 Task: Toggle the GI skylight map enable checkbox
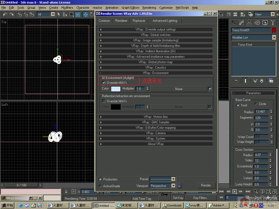(210, 88)
